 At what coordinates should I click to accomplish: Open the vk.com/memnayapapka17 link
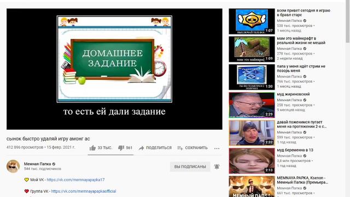[75, 179]
